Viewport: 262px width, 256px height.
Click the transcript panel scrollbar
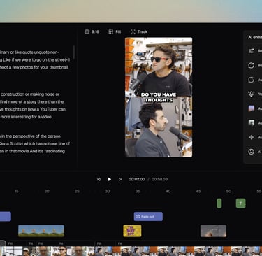coord(74,52)
